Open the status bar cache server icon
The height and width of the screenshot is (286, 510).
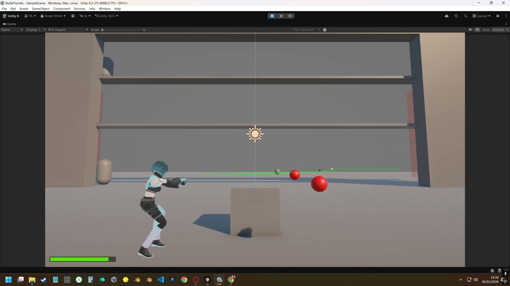(499, 271)
